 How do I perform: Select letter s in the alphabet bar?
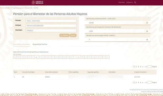pos(78,57)
